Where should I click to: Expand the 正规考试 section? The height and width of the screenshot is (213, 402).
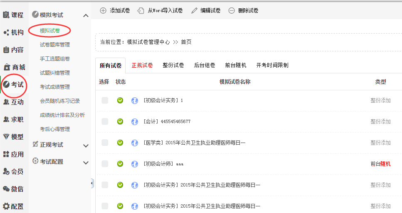(x=86, y=145)
